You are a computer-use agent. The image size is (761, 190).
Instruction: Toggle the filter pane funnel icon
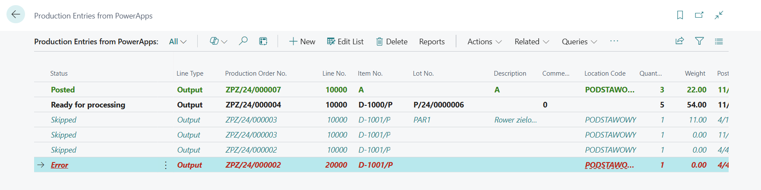pyautogui.click(x=699, y=41)
